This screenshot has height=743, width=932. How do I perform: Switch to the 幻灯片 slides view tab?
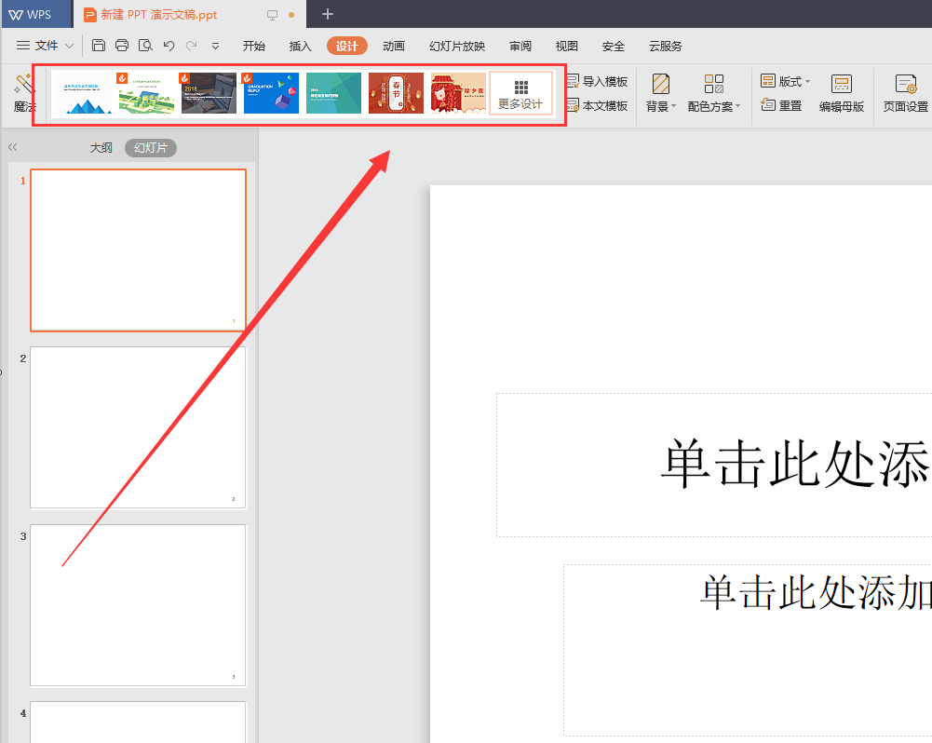(150, 147)
